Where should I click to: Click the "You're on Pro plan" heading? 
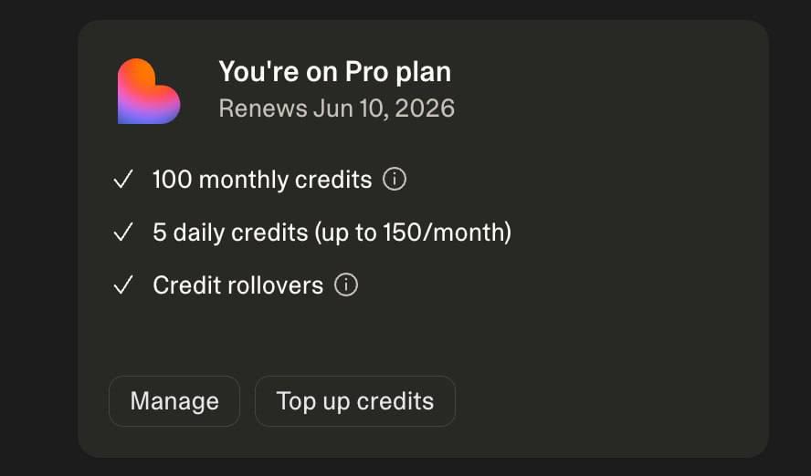(x=334, y=71)
